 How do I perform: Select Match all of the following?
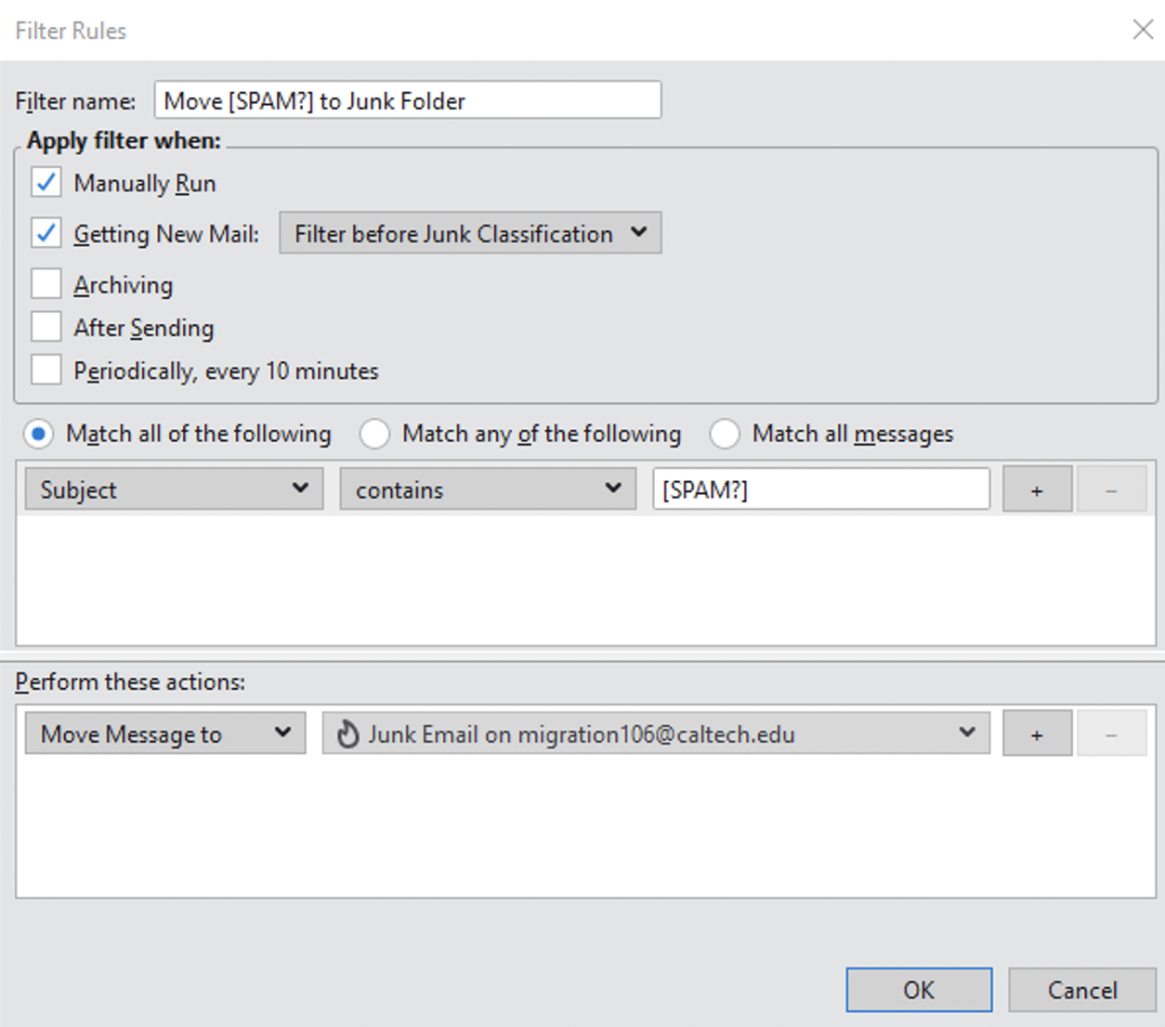(x=39, y=434)
